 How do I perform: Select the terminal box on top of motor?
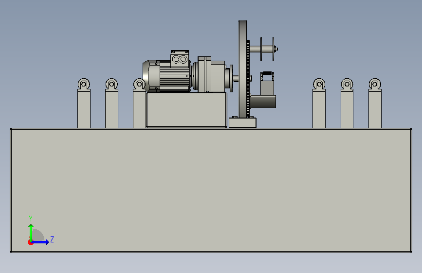[180, 58]
